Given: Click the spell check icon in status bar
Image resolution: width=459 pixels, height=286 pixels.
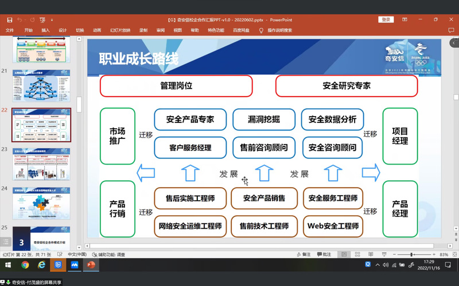Looking at the screenshot, I should (x=59, y=254).
